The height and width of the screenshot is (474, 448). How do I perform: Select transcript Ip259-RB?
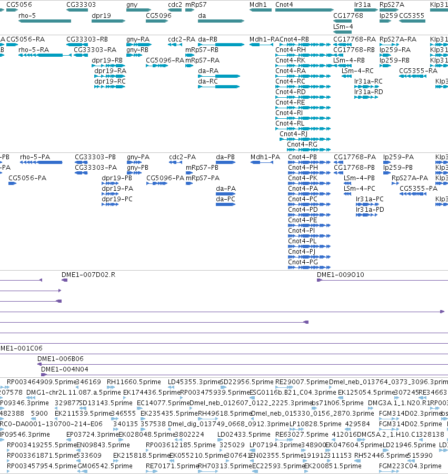tap(394, 60)
